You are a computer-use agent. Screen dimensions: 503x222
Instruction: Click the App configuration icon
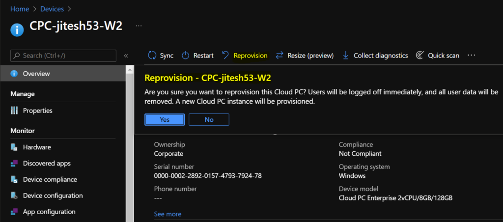pos(14,212)
